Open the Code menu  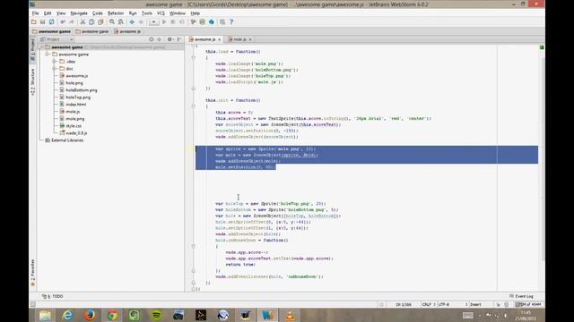[98, 13]
